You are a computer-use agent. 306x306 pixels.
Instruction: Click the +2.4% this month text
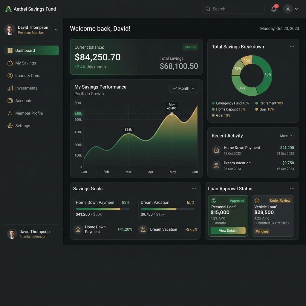[x=90, y=67]
